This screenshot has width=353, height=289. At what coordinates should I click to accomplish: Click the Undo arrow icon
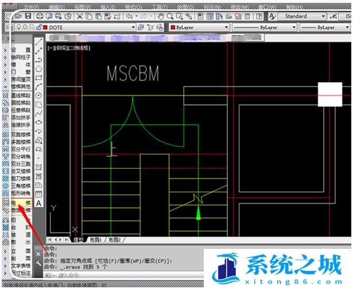click(x=130, y=16)
